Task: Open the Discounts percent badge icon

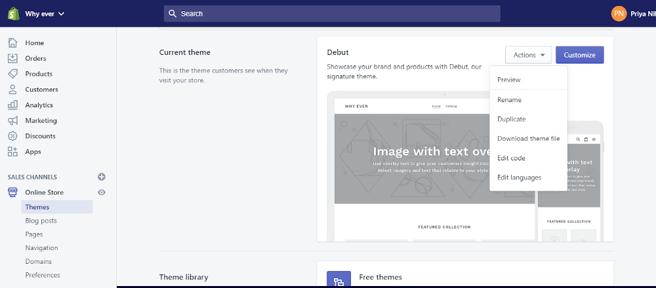Action: pyautogui.click(x=13, y=135)
